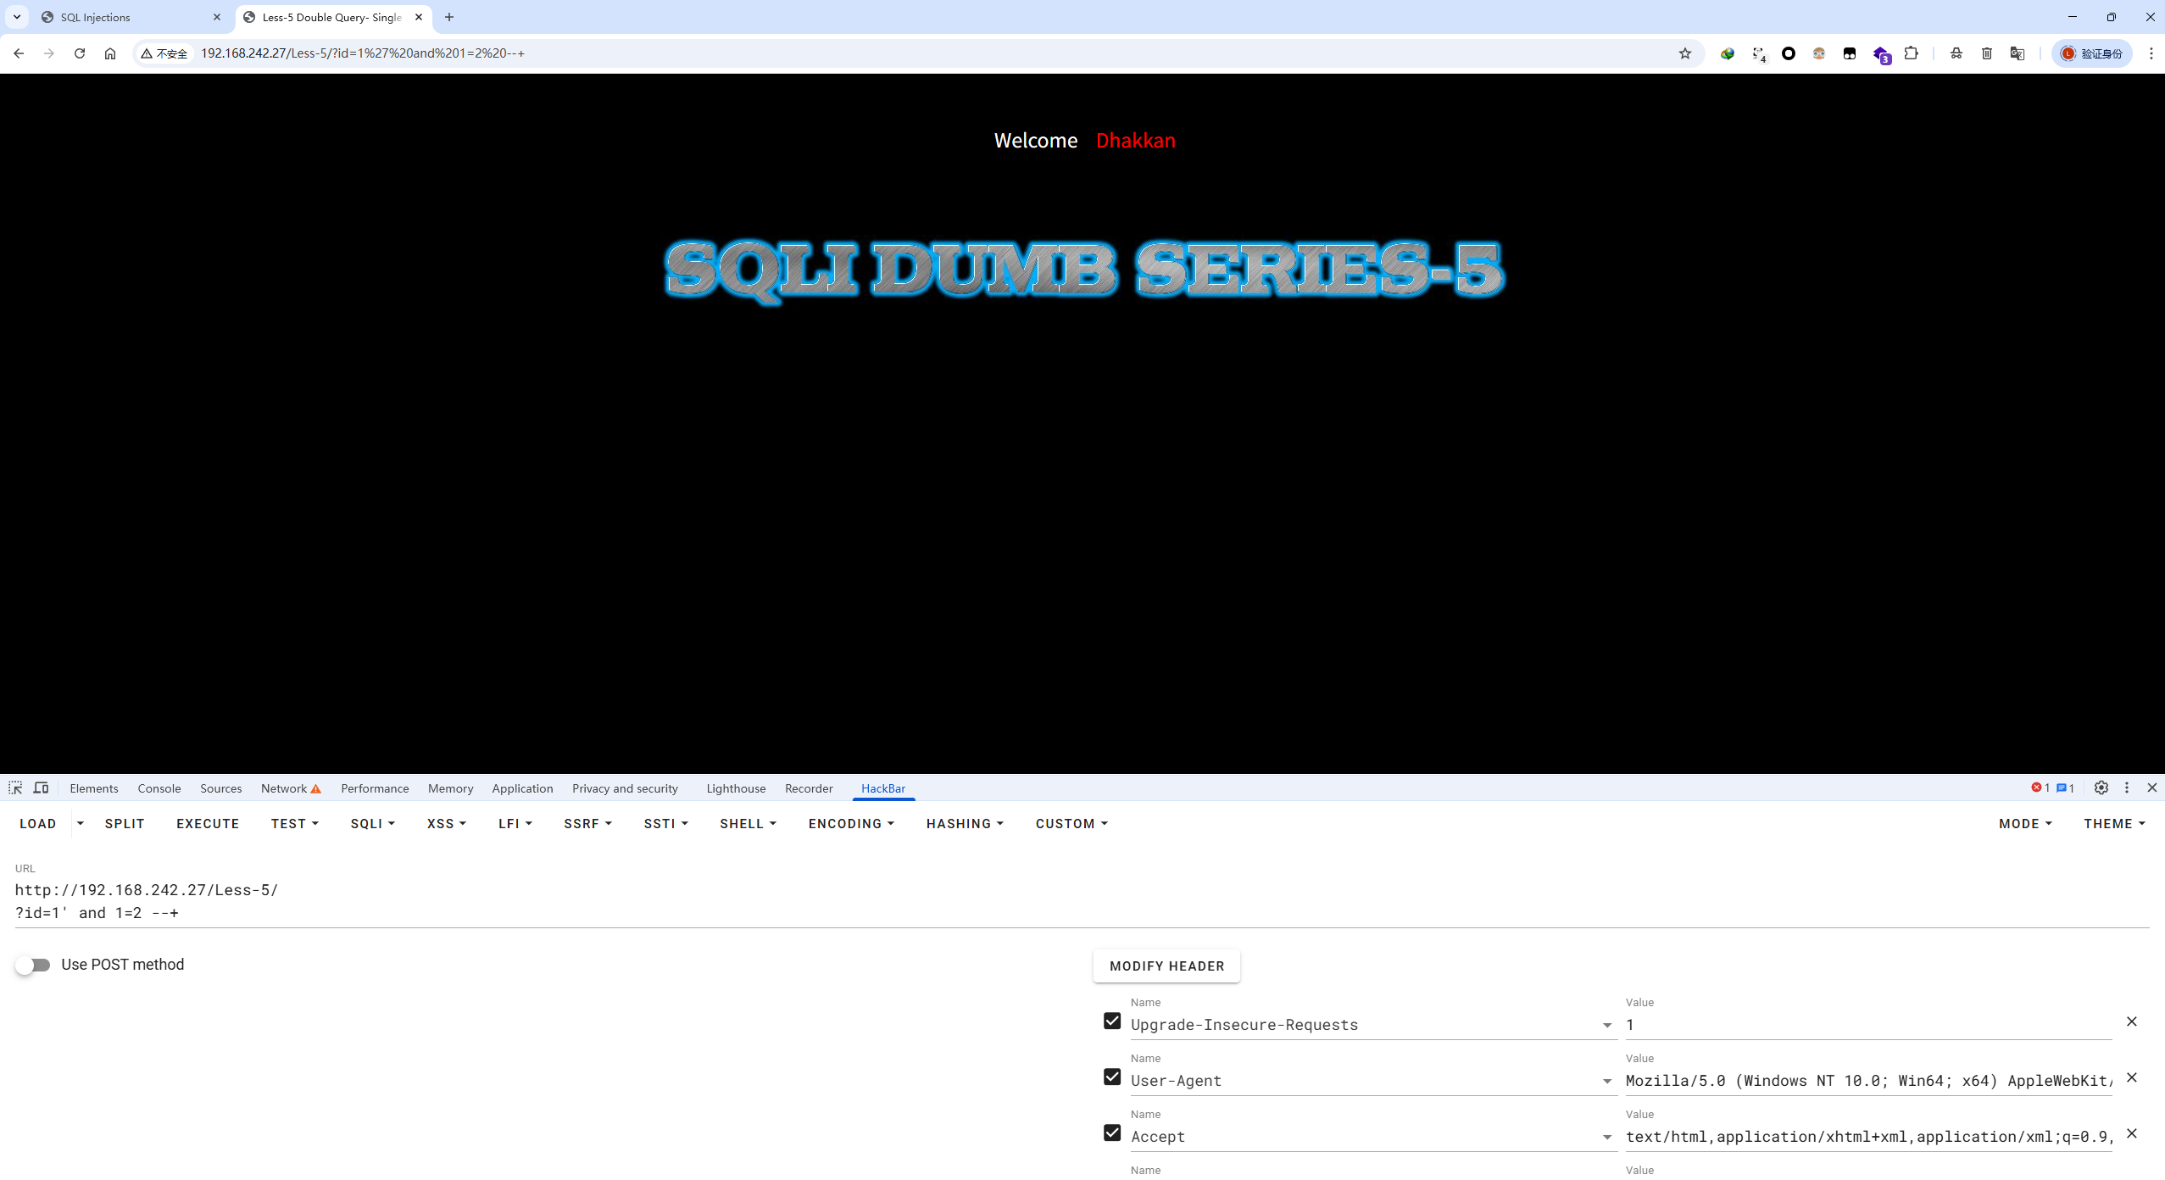The image size is (2165, 1180).
Task: Expand the XSS dropdown menu
Action: [x=447, y=824]
